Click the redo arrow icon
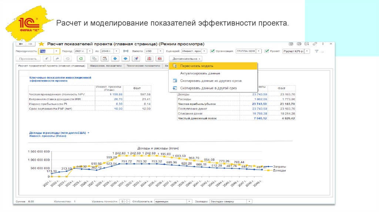This screenshot has width=379, height=212. click(x=57, y=59)
